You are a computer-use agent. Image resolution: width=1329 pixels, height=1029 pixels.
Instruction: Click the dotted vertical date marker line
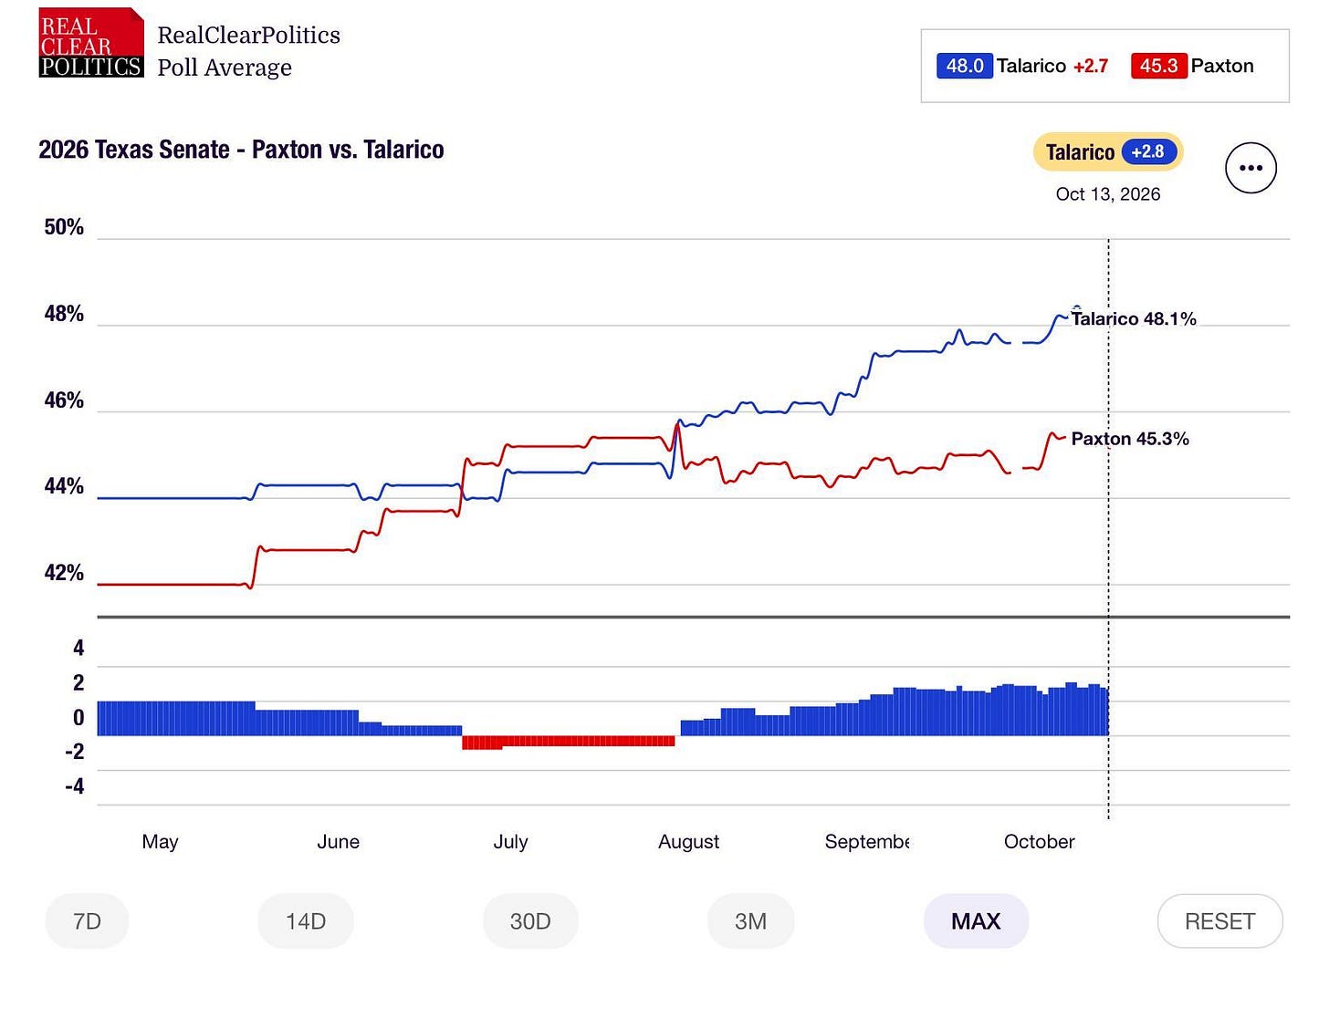(x=1108, y=529)
